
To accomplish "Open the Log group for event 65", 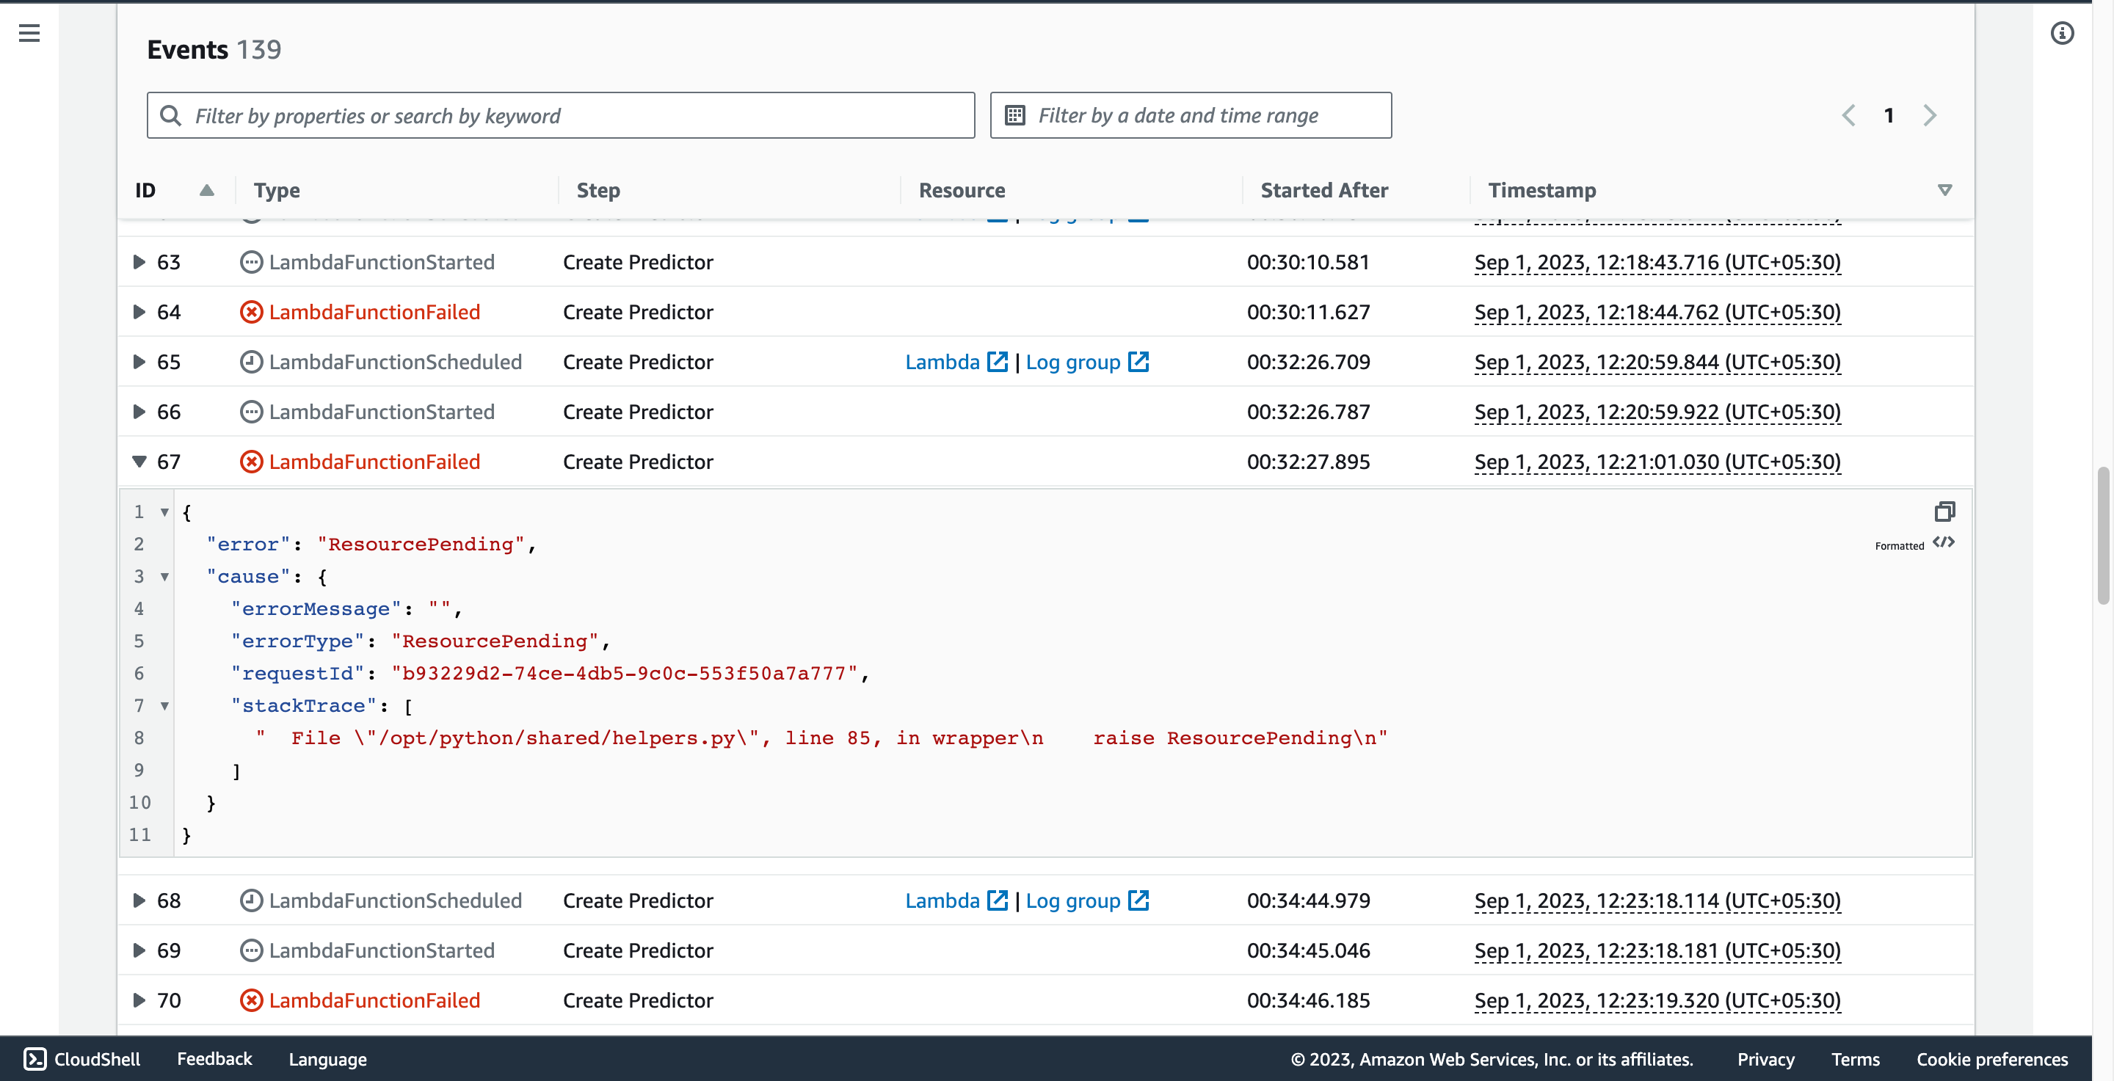I will pos(1073,361).
